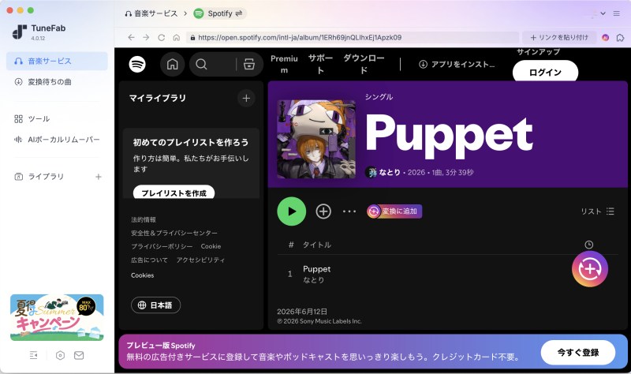Save album with circled plus icon
The height and width of the screenshot is (374, 631).
pyautogui.click(x=323, y=211)
